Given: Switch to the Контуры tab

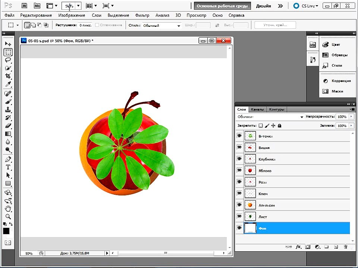Looking at the screenshot, I should (276, 109).
